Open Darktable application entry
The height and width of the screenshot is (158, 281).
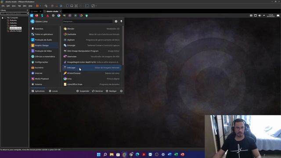click(x=92, y=34)
